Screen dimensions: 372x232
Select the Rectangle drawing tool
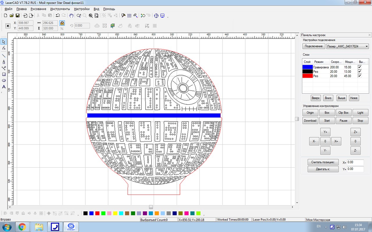pyautogui.click(x=4, y=74)
